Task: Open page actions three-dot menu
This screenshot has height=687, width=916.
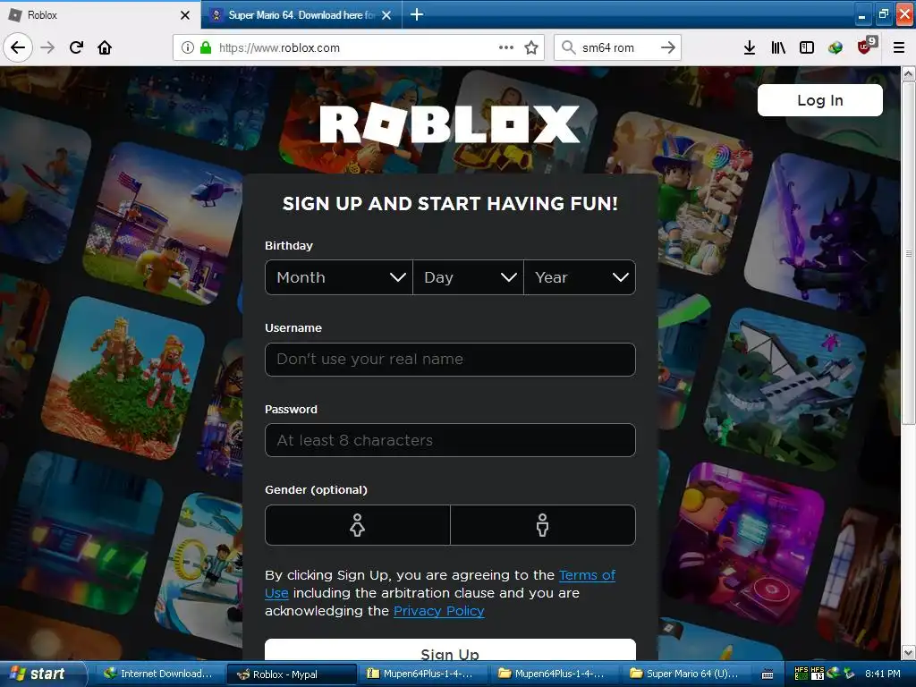Action: [506, 47]
